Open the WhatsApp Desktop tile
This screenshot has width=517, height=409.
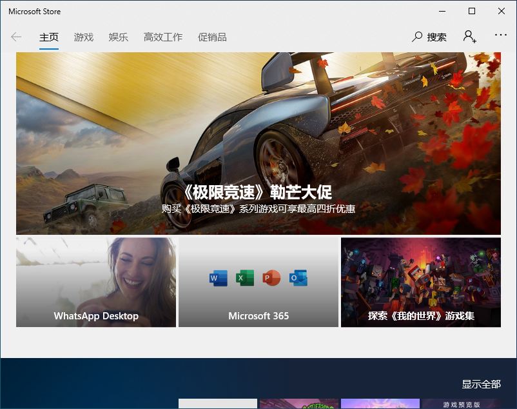96,283
